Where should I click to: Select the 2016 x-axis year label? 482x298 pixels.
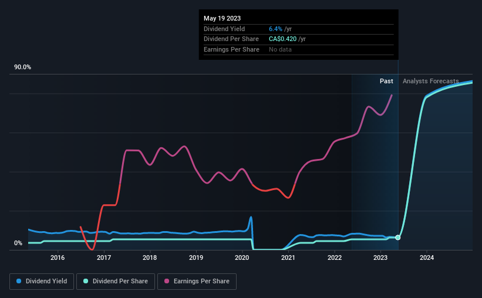click(x=58, y=258)
